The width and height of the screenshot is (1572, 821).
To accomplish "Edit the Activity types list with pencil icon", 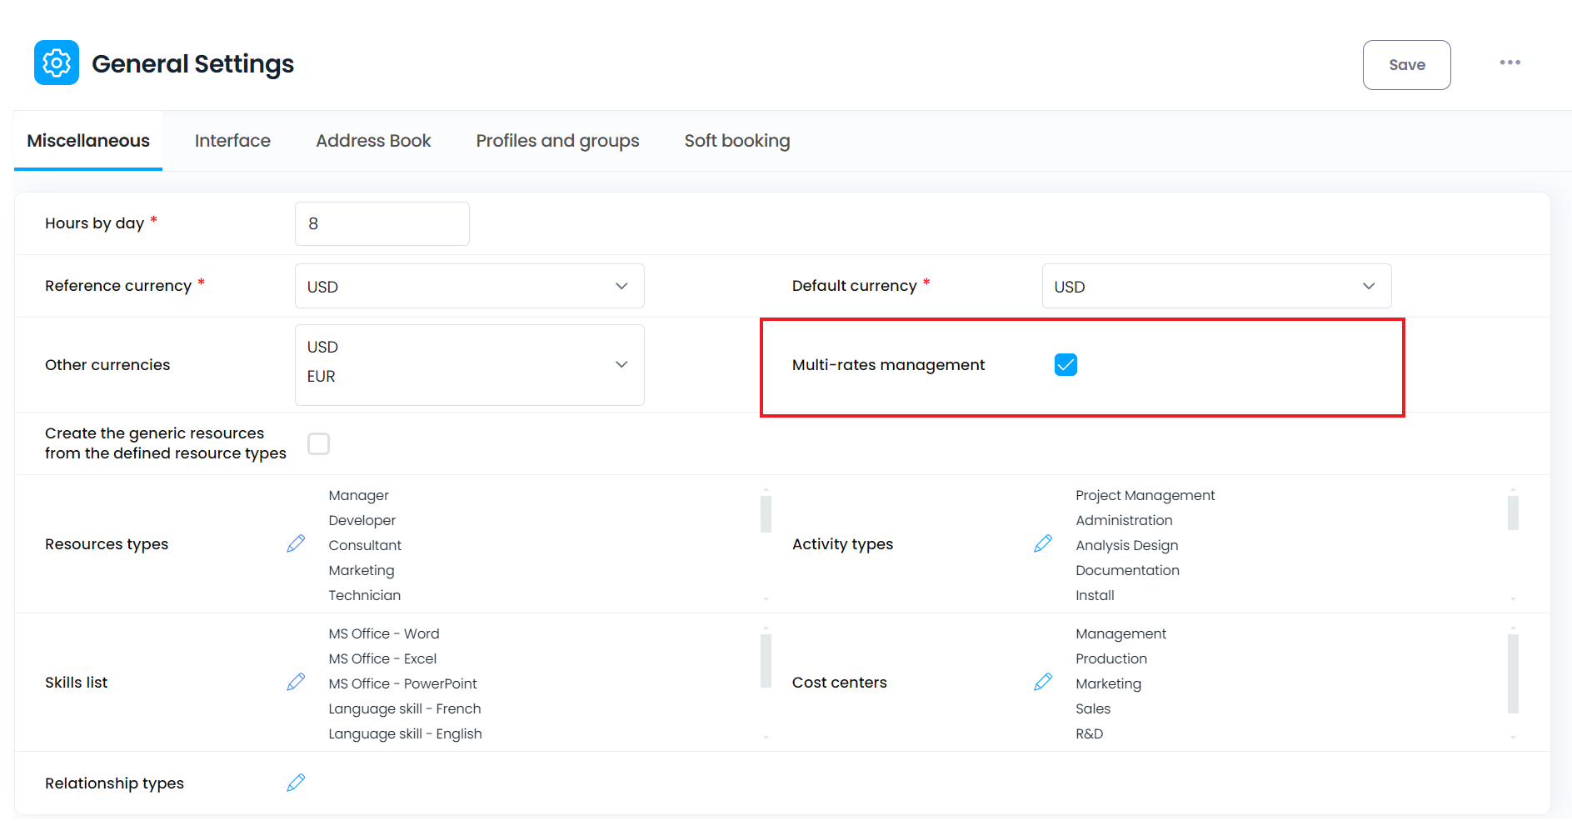I will coord(1043,543).
